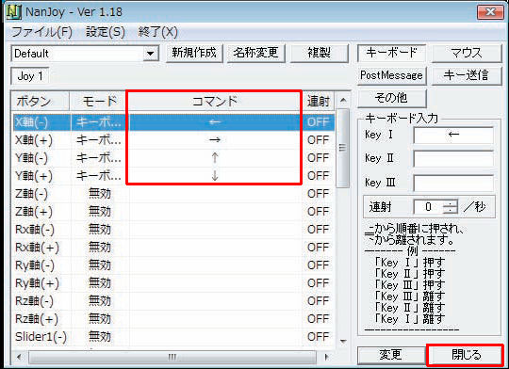Screen dimensions: 509x369
Task: Select the Slider1(-) row
Action: 173,337
